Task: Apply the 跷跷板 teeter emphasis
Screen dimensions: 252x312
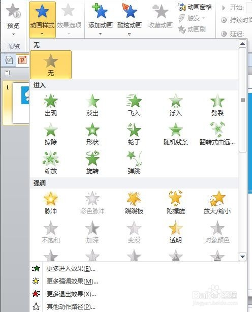Action: point(134,203)
